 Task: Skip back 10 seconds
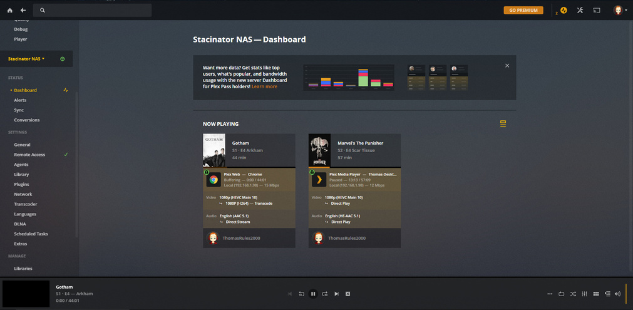[x=301, y=294]
